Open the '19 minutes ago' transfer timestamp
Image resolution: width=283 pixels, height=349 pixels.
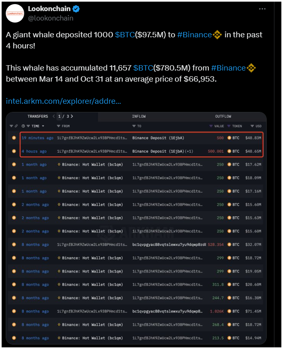(37, 138)
